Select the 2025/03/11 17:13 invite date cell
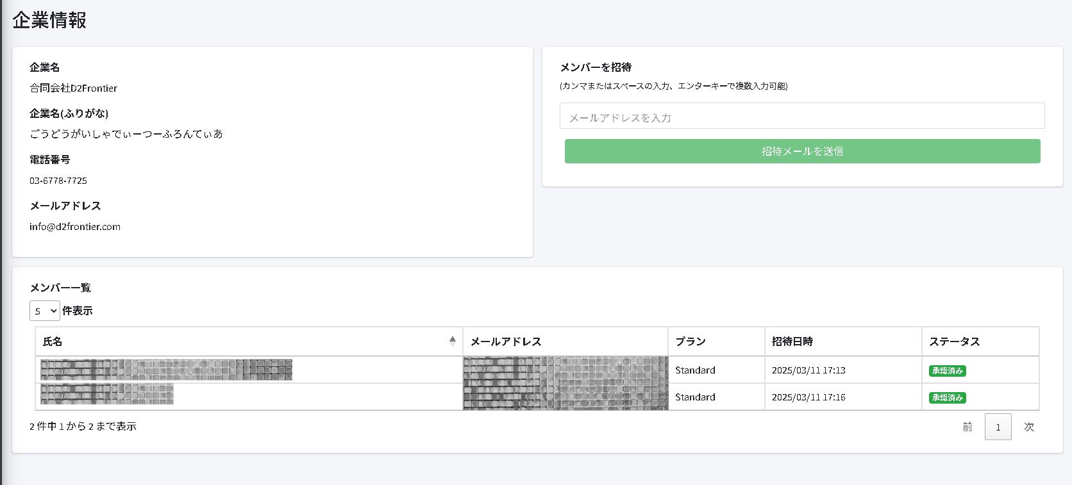Screen dimensions: 1072x485 click(x=808, y=370)
